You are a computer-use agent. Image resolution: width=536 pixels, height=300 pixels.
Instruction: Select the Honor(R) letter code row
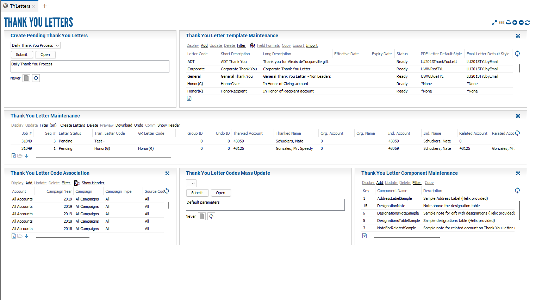pyautogui.click(x=349, y=91)
